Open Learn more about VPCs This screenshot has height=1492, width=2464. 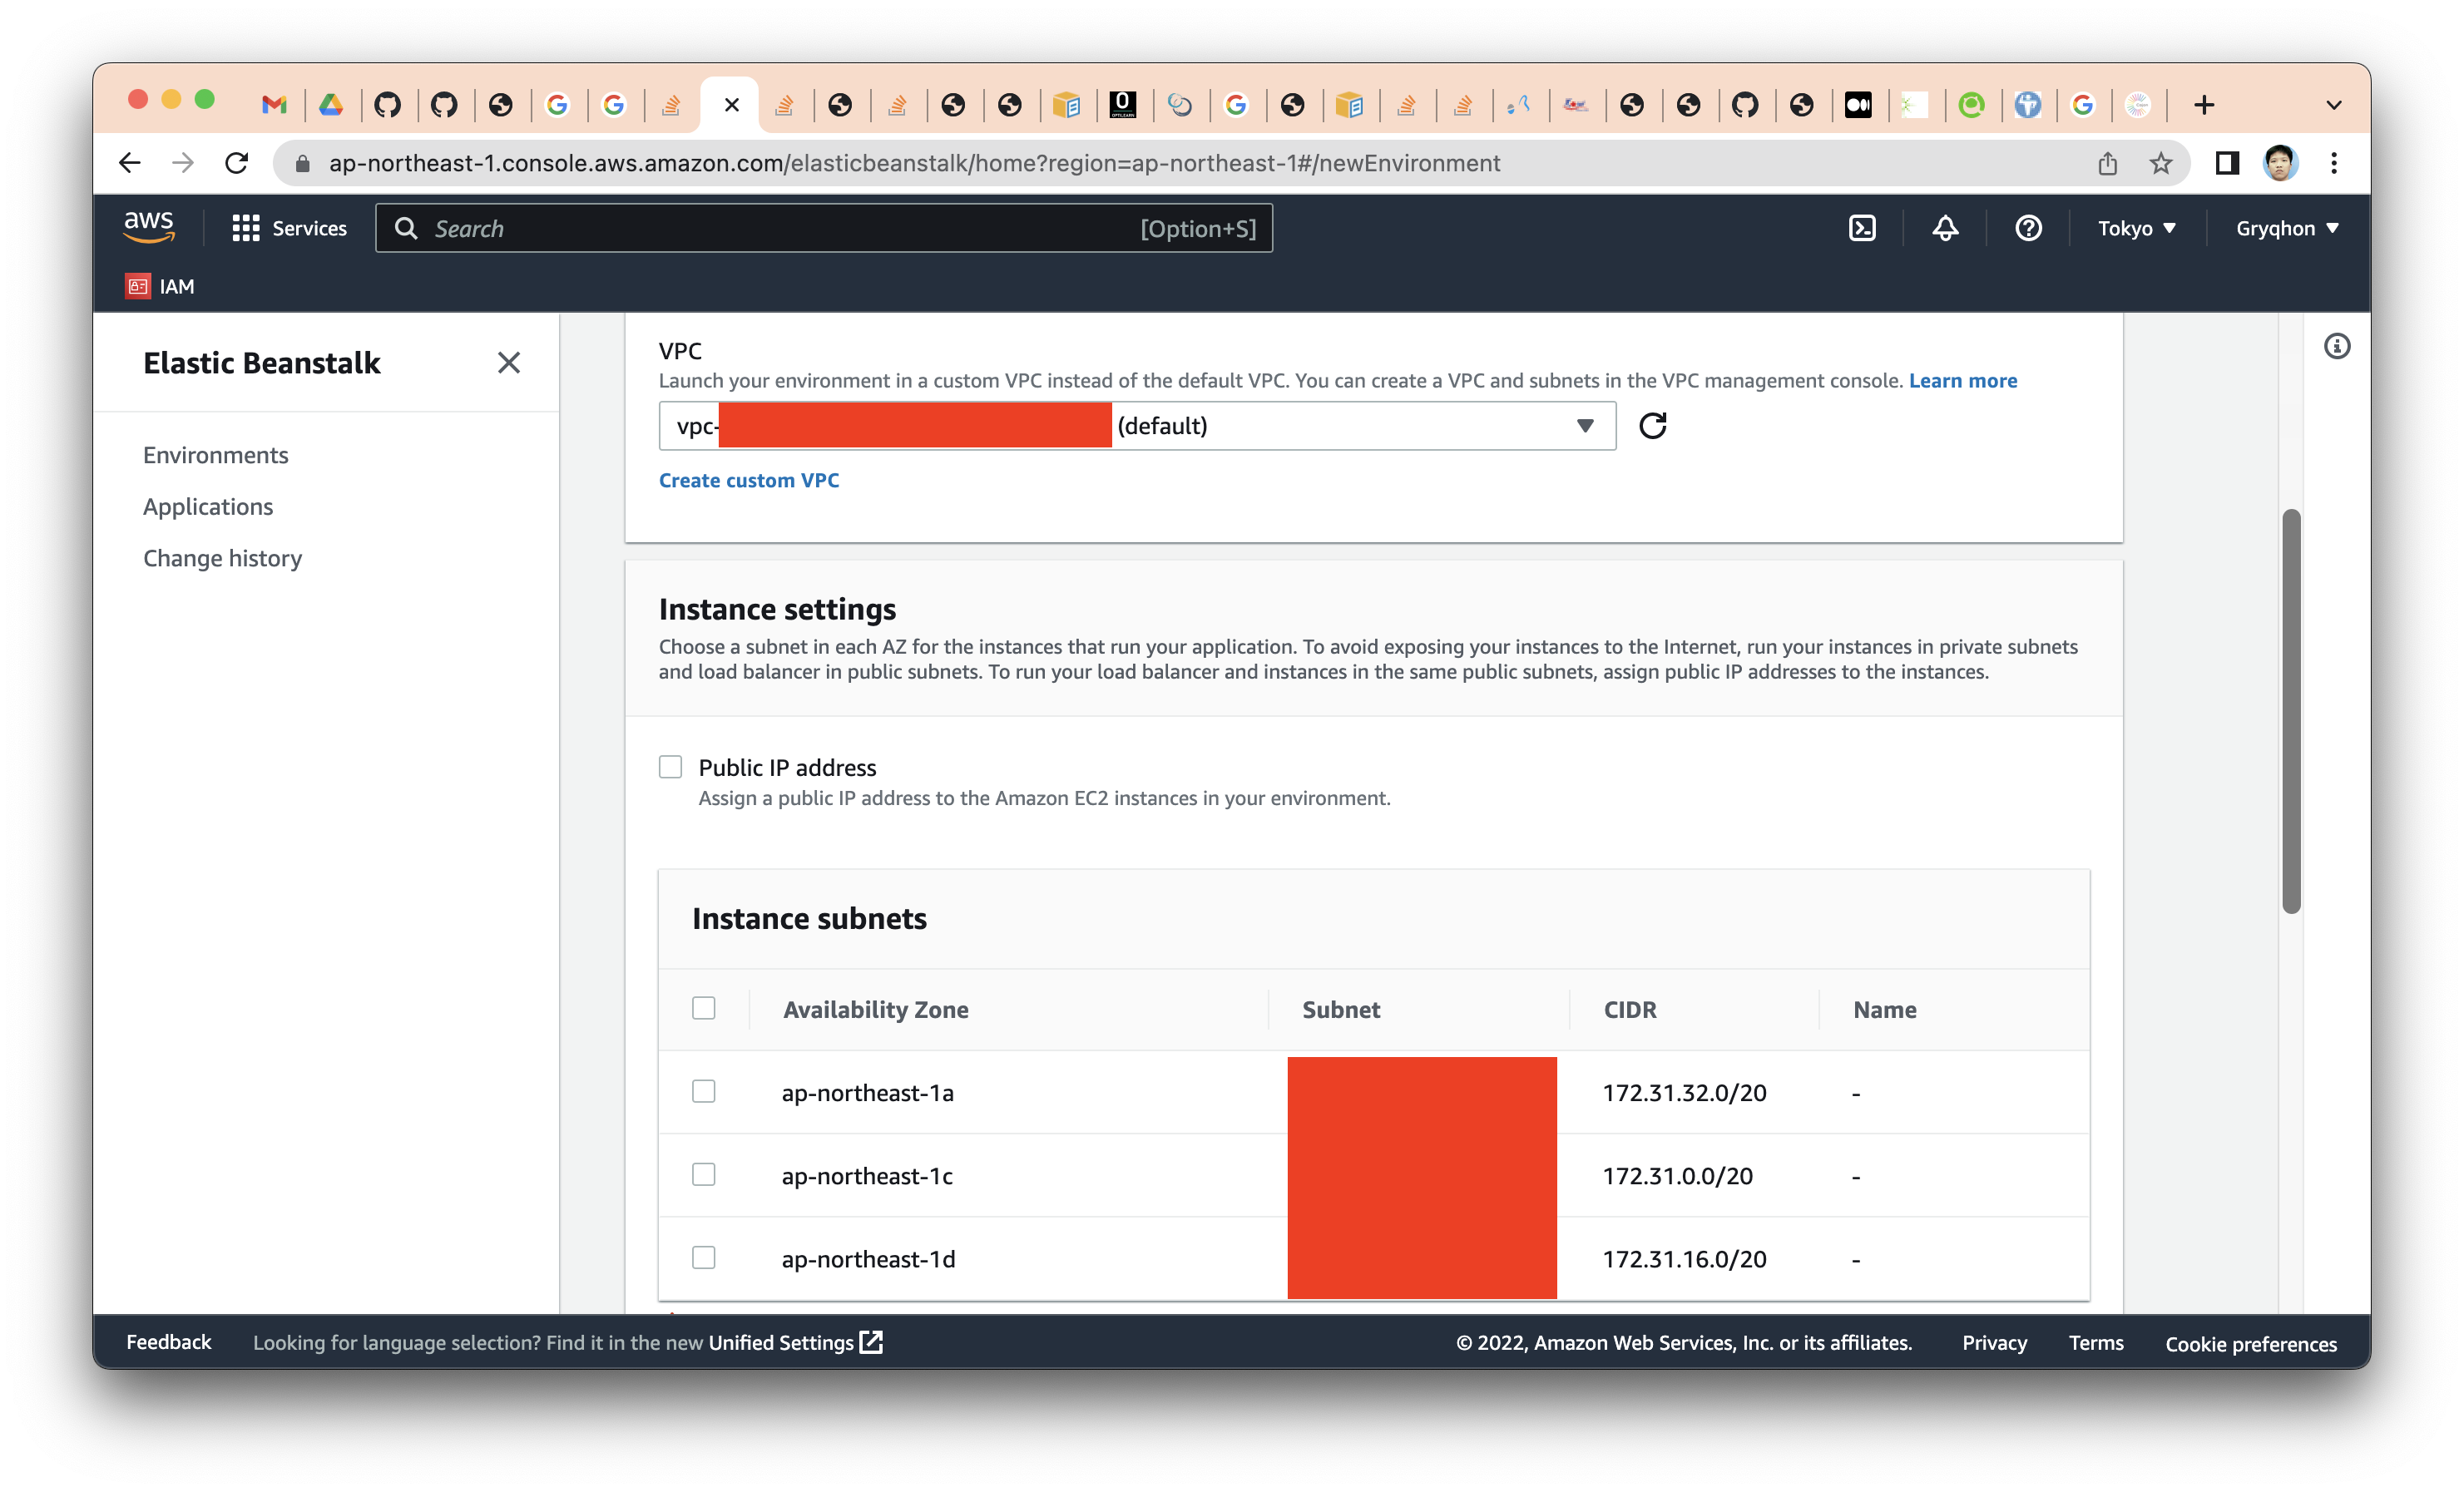tap(1962, 380)
